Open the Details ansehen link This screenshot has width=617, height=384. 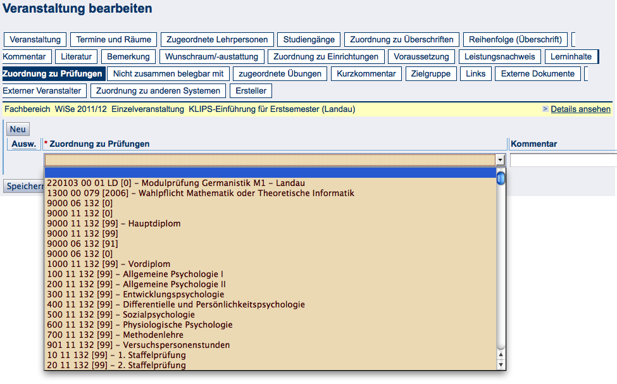pos(580,109)
